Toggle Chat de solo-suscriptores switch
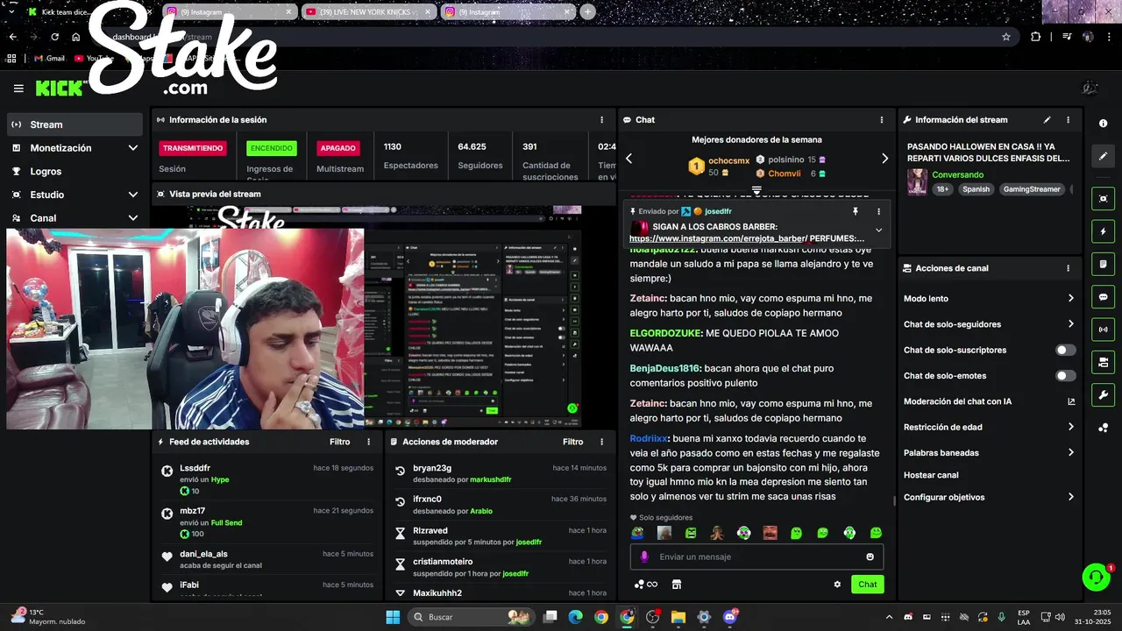This screenshot has height=631, width=1122. (x=1065, y=350)
